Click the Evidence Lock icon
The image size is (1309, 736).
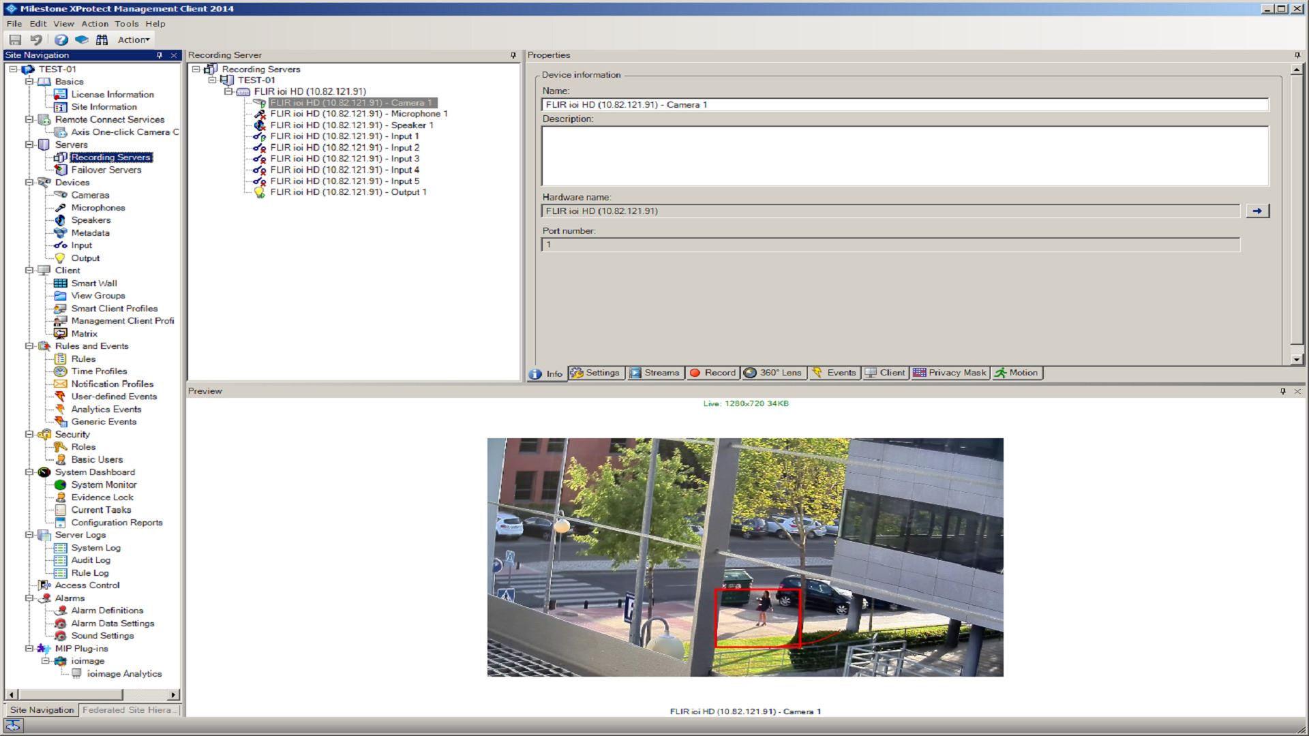(61, 497)
